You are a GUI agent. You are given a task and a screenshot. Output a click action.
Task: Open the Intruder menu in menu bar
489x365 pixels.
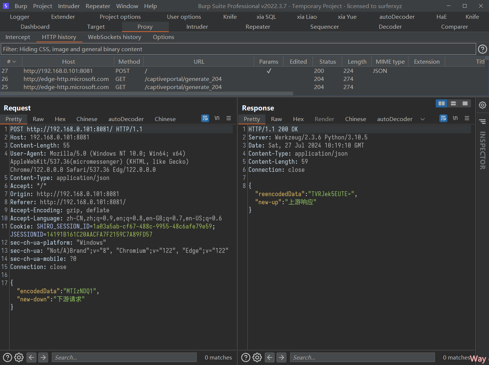[x=69, y=6]
